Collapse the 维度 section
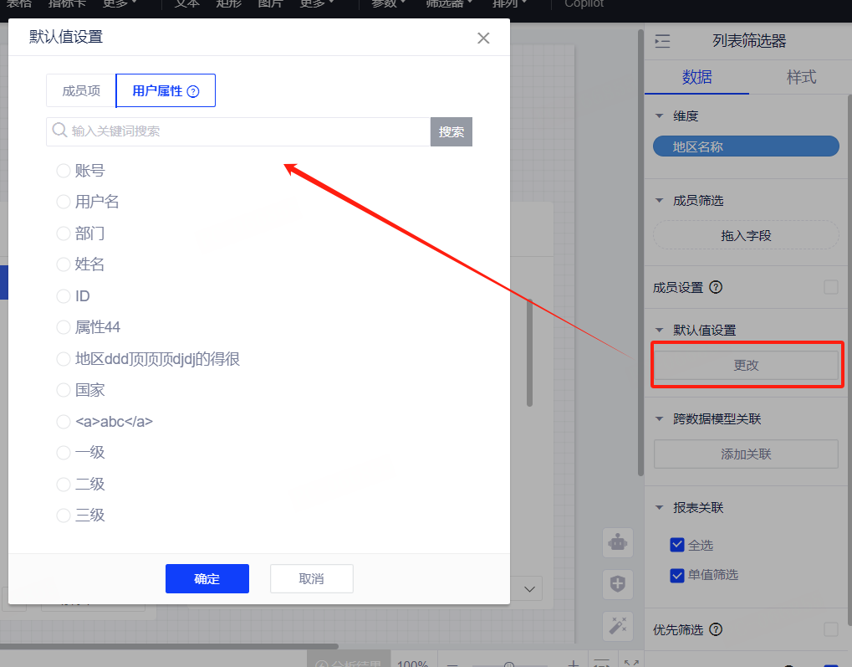This screenshot has width=852, height=667. (x=660, y=116)
